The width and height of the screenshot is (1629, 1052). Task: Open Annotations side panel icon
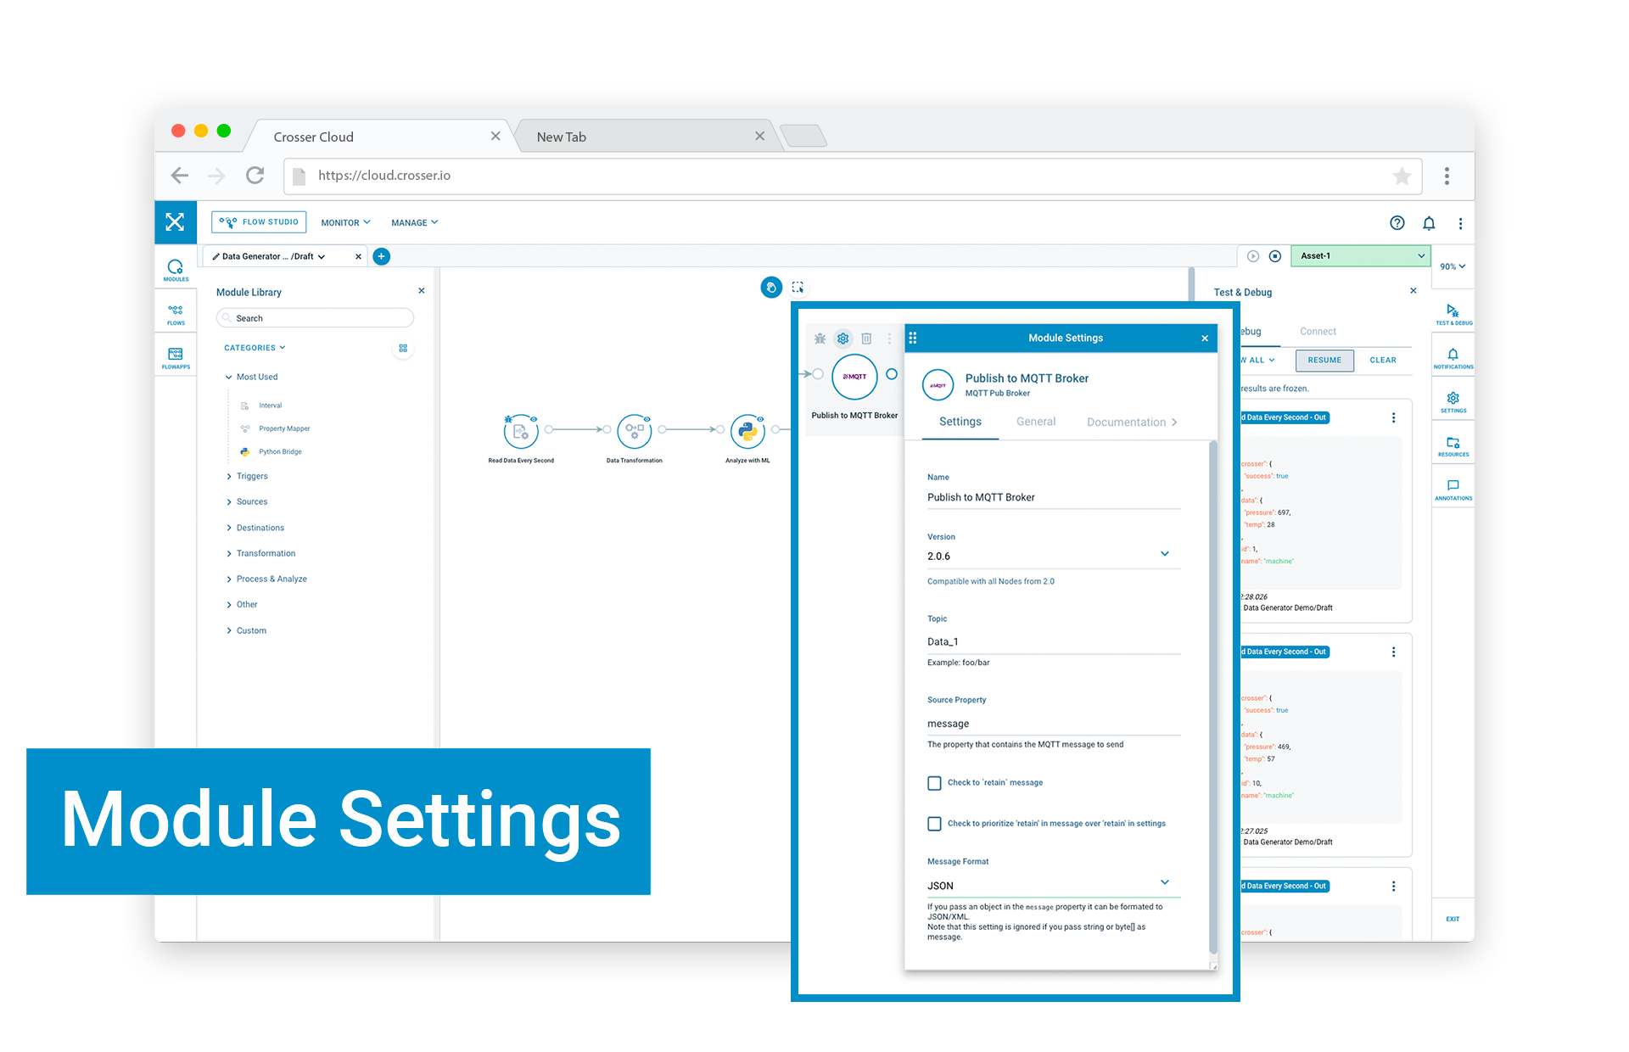(1453, 490)
